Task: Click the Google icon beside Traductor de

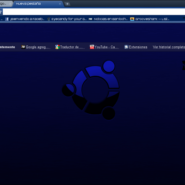Action: (x=57, y=47)
